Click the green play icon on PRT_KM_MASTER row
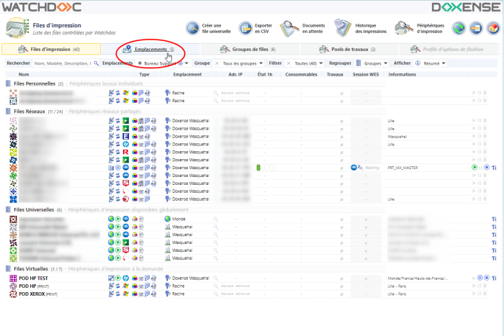Image resolution: width=504 pixels, height=336 pixels. pos(474,167)
